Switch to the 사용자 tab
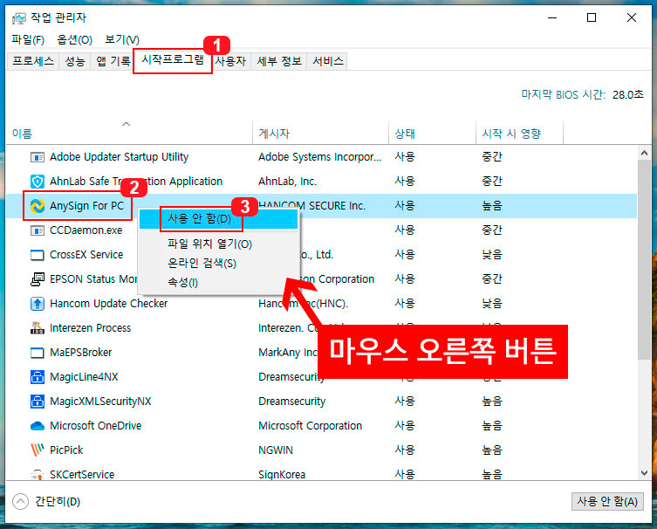657x529 pixels. click(230, 61)
